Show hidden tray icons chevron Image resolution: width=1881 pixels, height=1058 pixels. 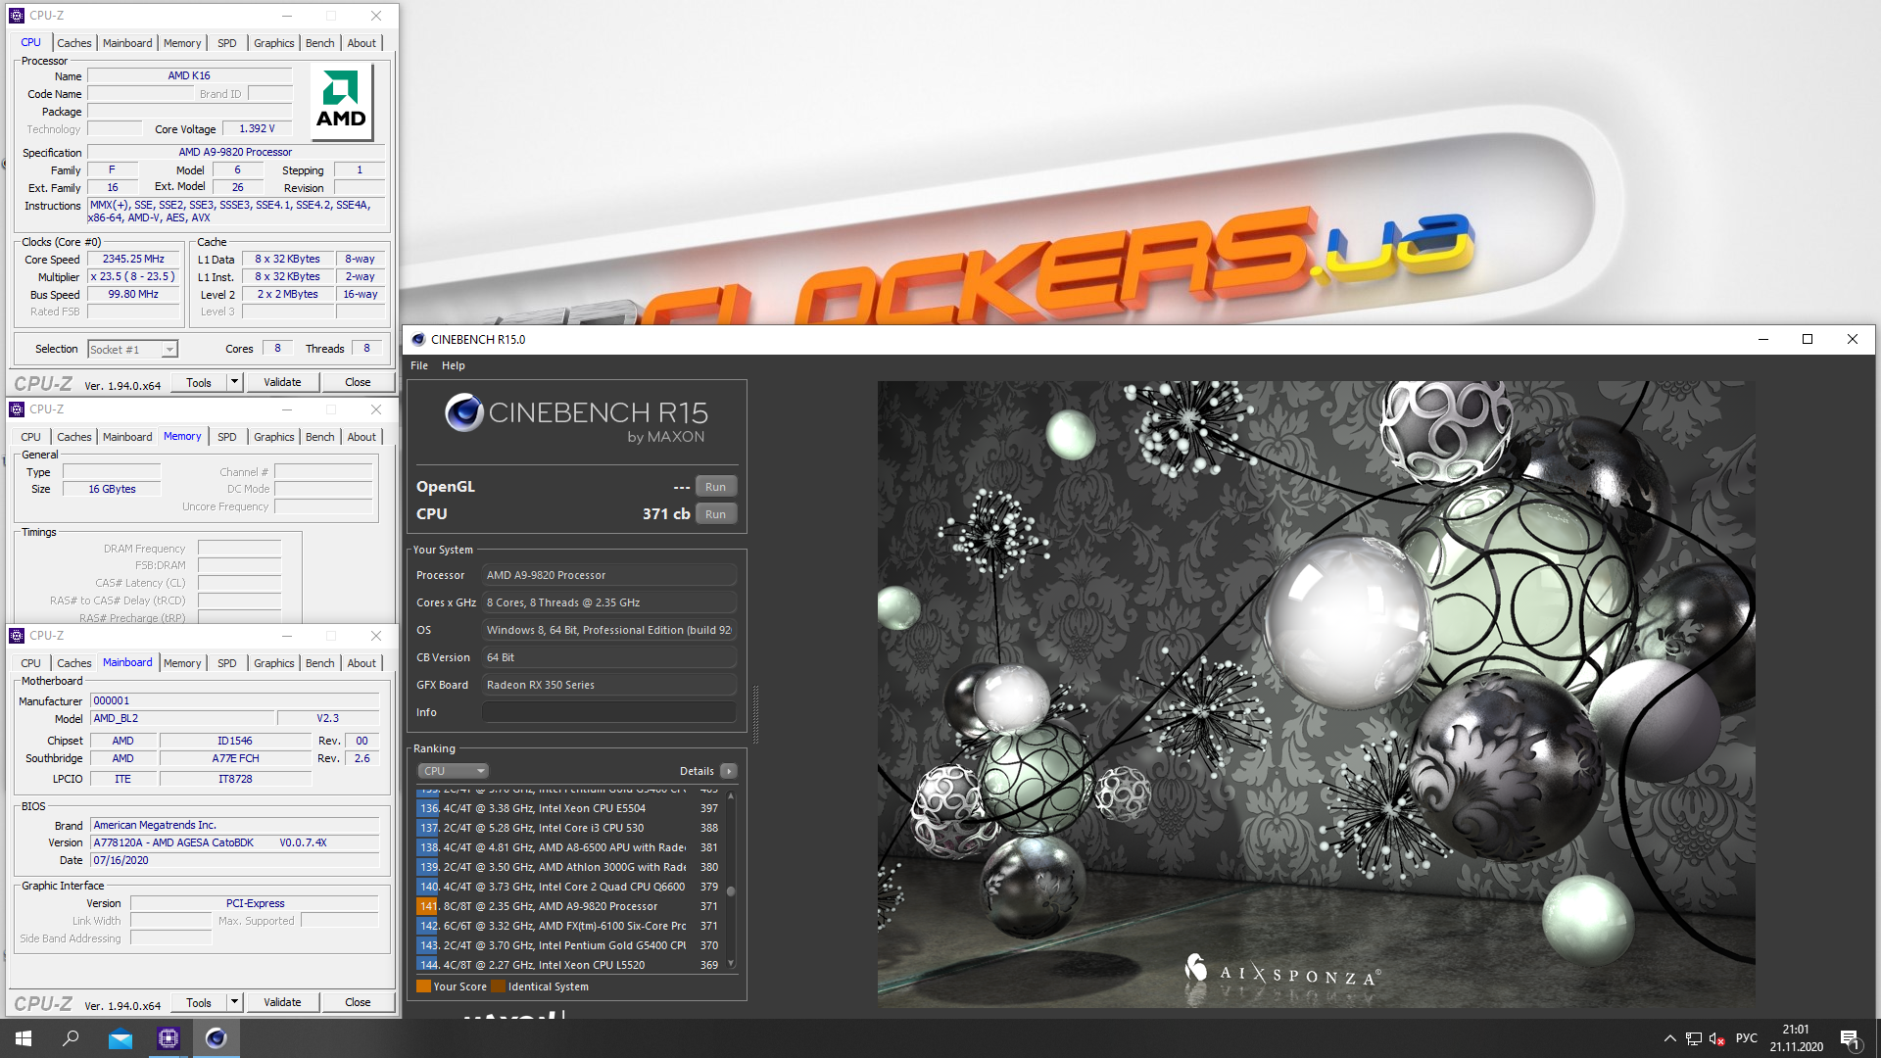(x=1669, y=1038)
